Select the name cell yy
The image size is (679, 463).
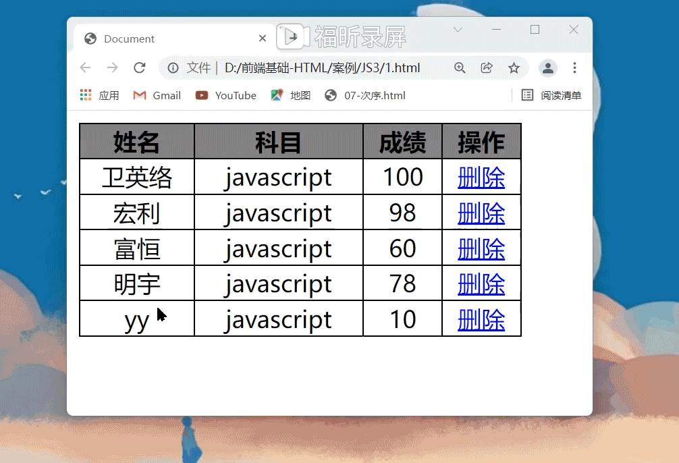pos(137,319)
